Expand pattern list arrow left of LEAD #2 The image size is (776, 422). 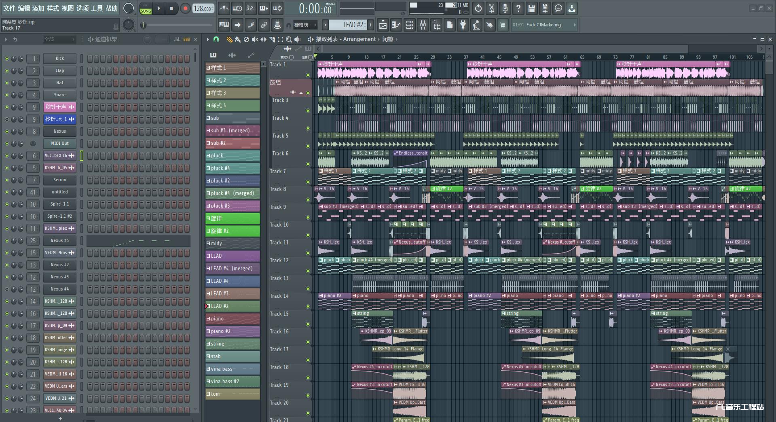(x=325, y=25)
